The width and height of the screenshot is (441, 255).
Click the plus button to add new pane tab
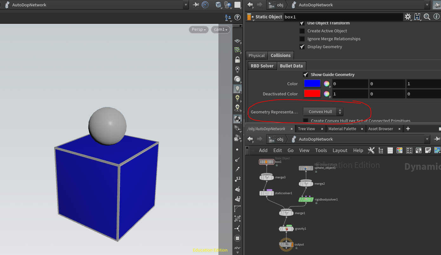(x=408, y=129)
